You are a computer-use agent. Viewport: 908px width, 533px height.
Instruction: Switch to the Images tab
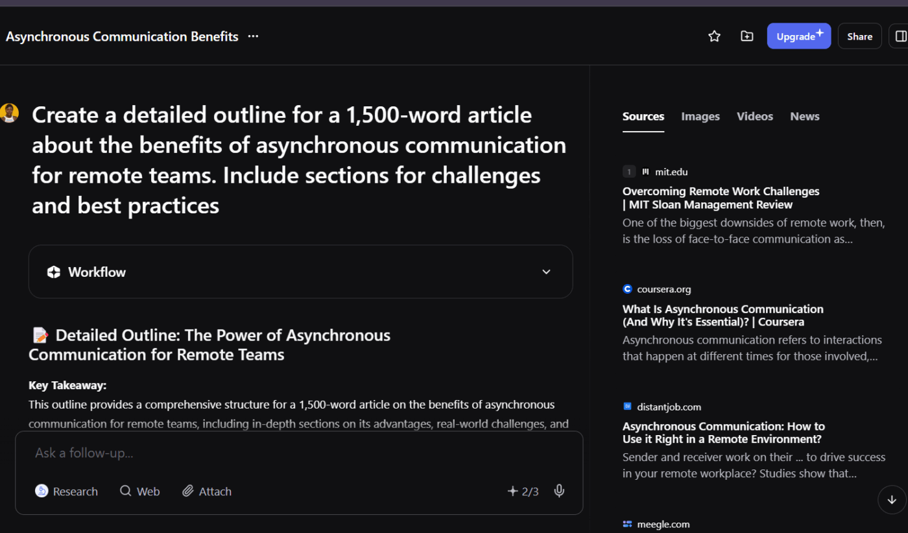(700, 116)
